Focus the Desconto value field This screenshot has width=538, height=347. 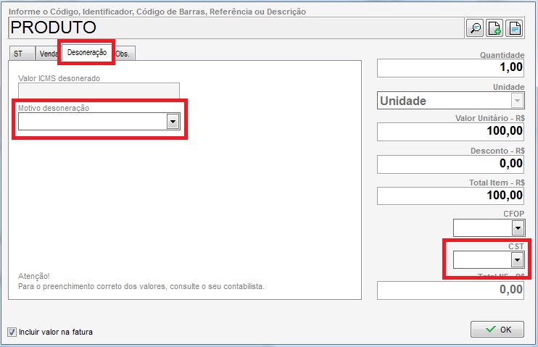[450, 164]
